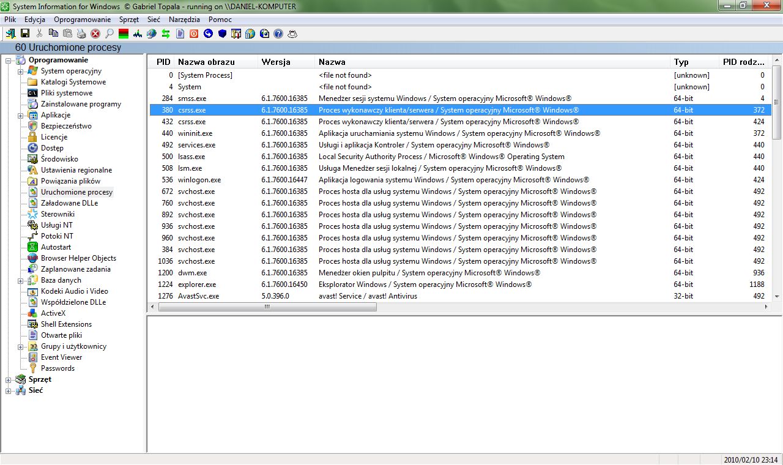This screenshot has height=465, width=783.
Task: Select the winlogon.exe process row
Action: tap(460, 180)
